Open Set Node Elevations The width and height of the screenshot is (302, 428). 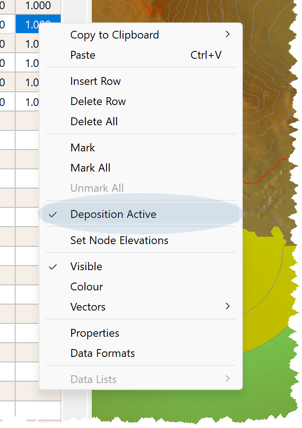point(119,240)
